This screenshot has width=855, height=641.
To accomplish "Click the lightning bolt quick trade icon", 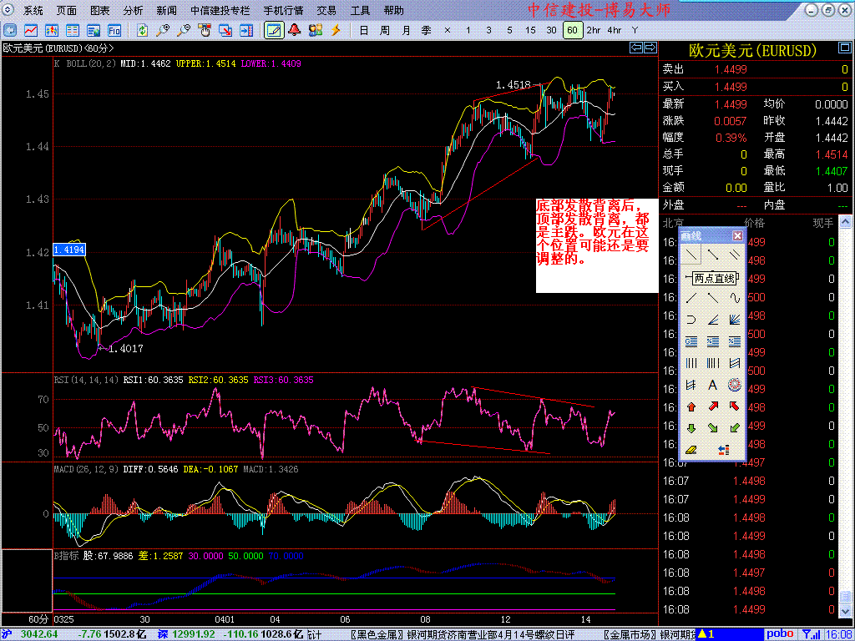I will (x=336, y=31).
